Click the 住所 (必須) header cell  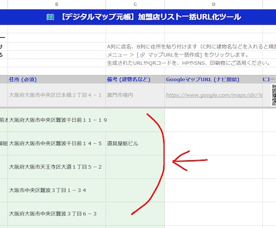[57, 79]
